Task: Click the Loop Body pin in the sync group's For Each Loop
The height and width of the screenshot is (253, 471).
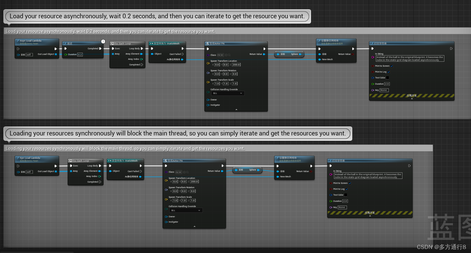Action: [x=100, y=166]
